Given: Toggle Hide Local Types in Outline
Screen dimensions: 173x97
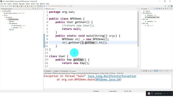Looking at the screenshot, I should [x=165, y=9].
